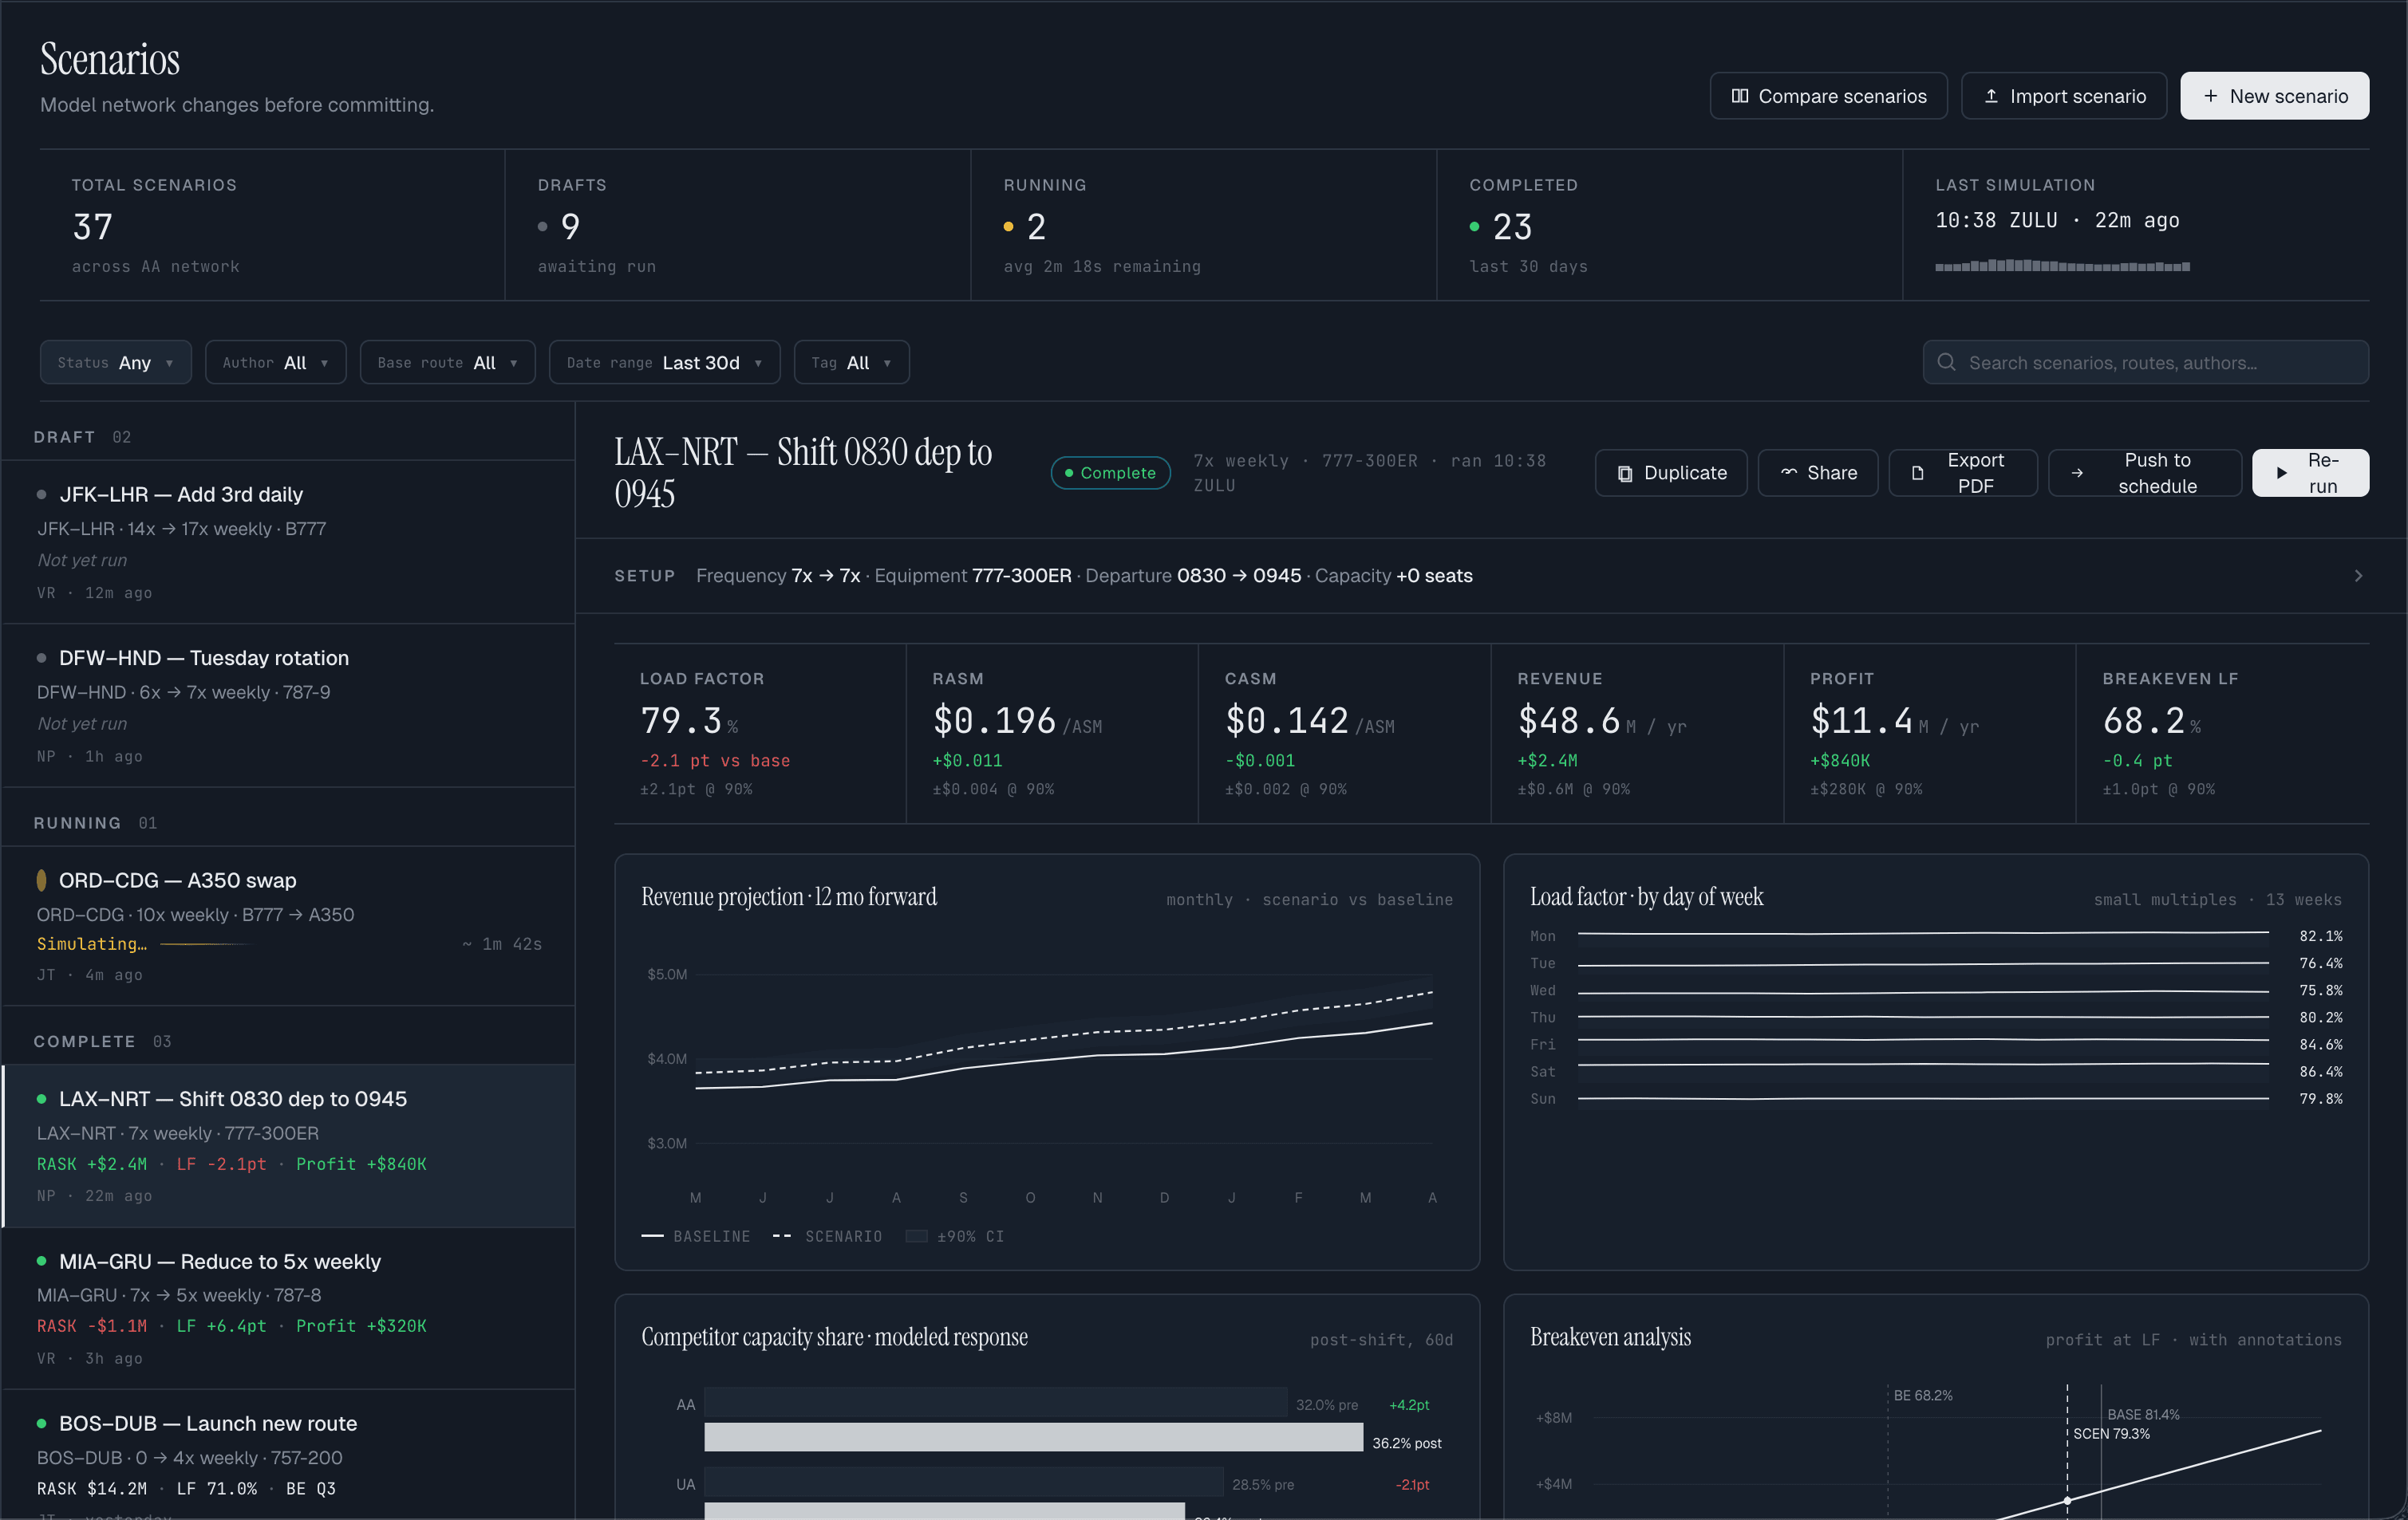
Task: Click the Compare scenarios columns icon
Action: pos(1740,96)
